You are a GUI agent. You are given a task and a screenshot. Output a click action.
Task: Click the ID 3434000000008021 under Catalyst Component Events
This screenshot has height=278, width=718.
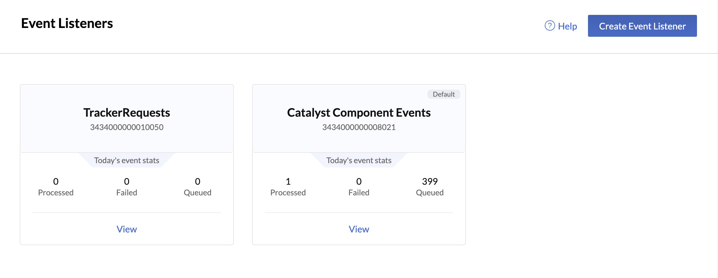tap(359, 127)
